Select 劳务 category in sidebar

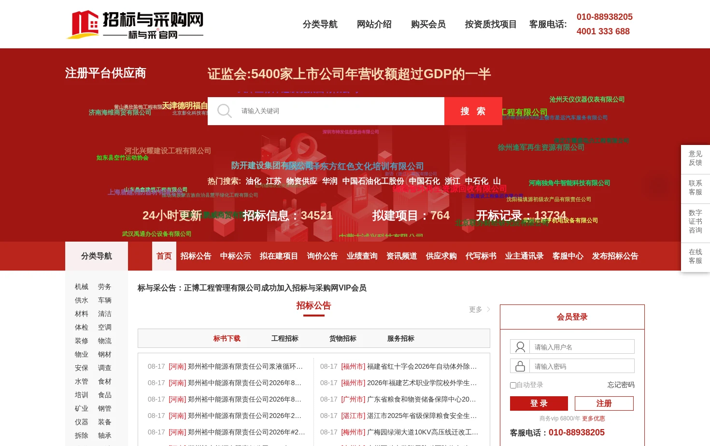105,287
